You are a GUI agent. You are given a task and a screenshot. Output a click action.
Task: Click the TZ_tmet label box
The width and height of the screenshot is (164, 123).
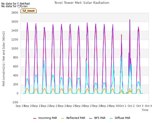coord(28,11)
